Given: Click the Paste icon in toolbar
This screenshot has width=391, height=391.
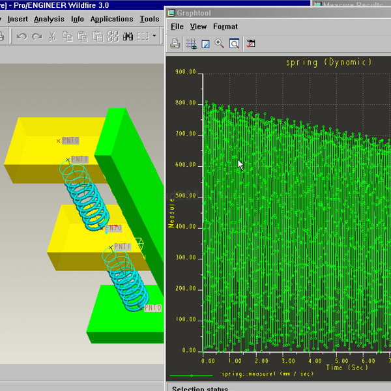Looking at the screenshot, I should pos(82,36).
